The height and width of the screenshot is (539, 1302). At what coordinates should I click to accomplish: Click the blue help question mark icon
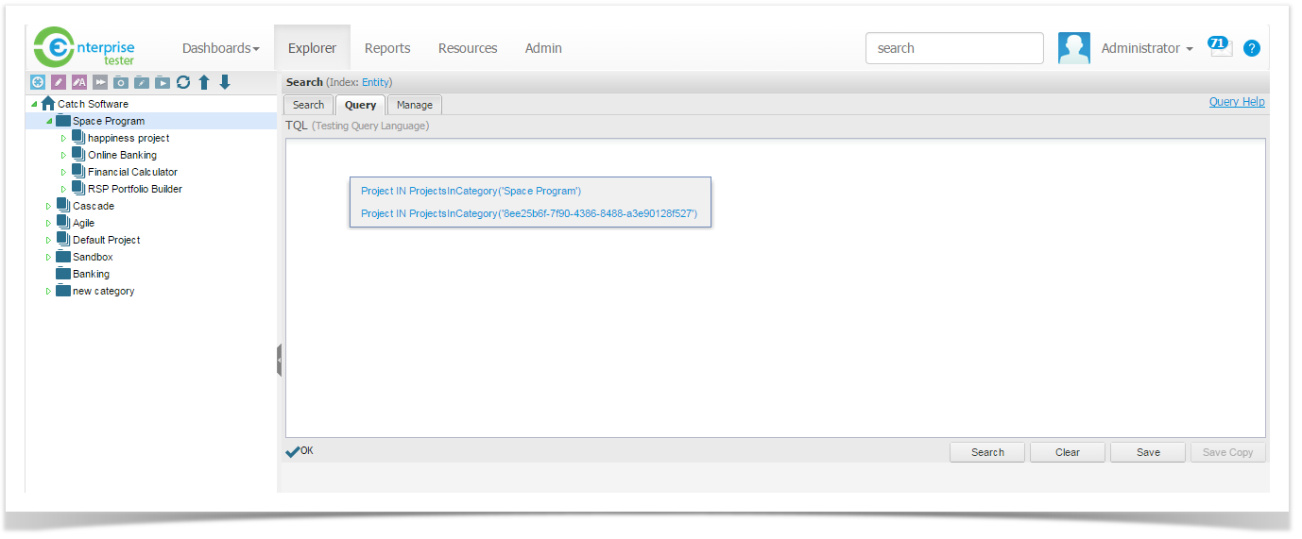pos(1252,48)
